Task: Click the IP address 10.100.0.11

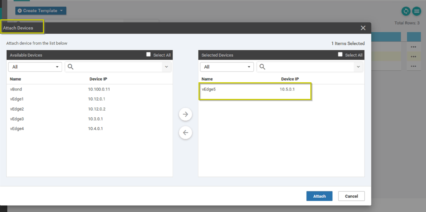Action: pos(99,89)
